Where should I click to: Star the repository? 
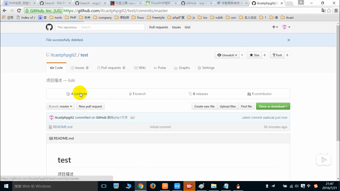pos(255,55)
